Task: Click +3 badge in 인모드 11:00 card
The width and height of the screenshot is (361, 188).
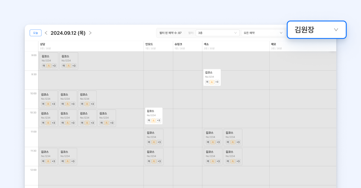Action: [x=159, y=142]
